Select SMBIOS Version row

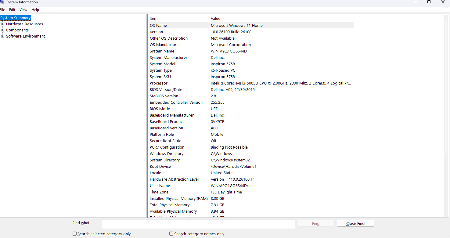(251, 96)
